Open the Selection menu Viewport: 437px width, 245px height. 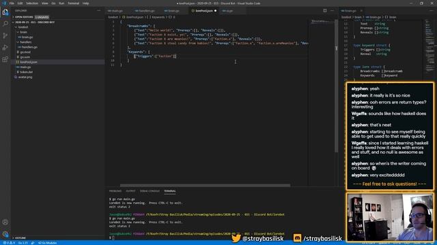(32, 3)
